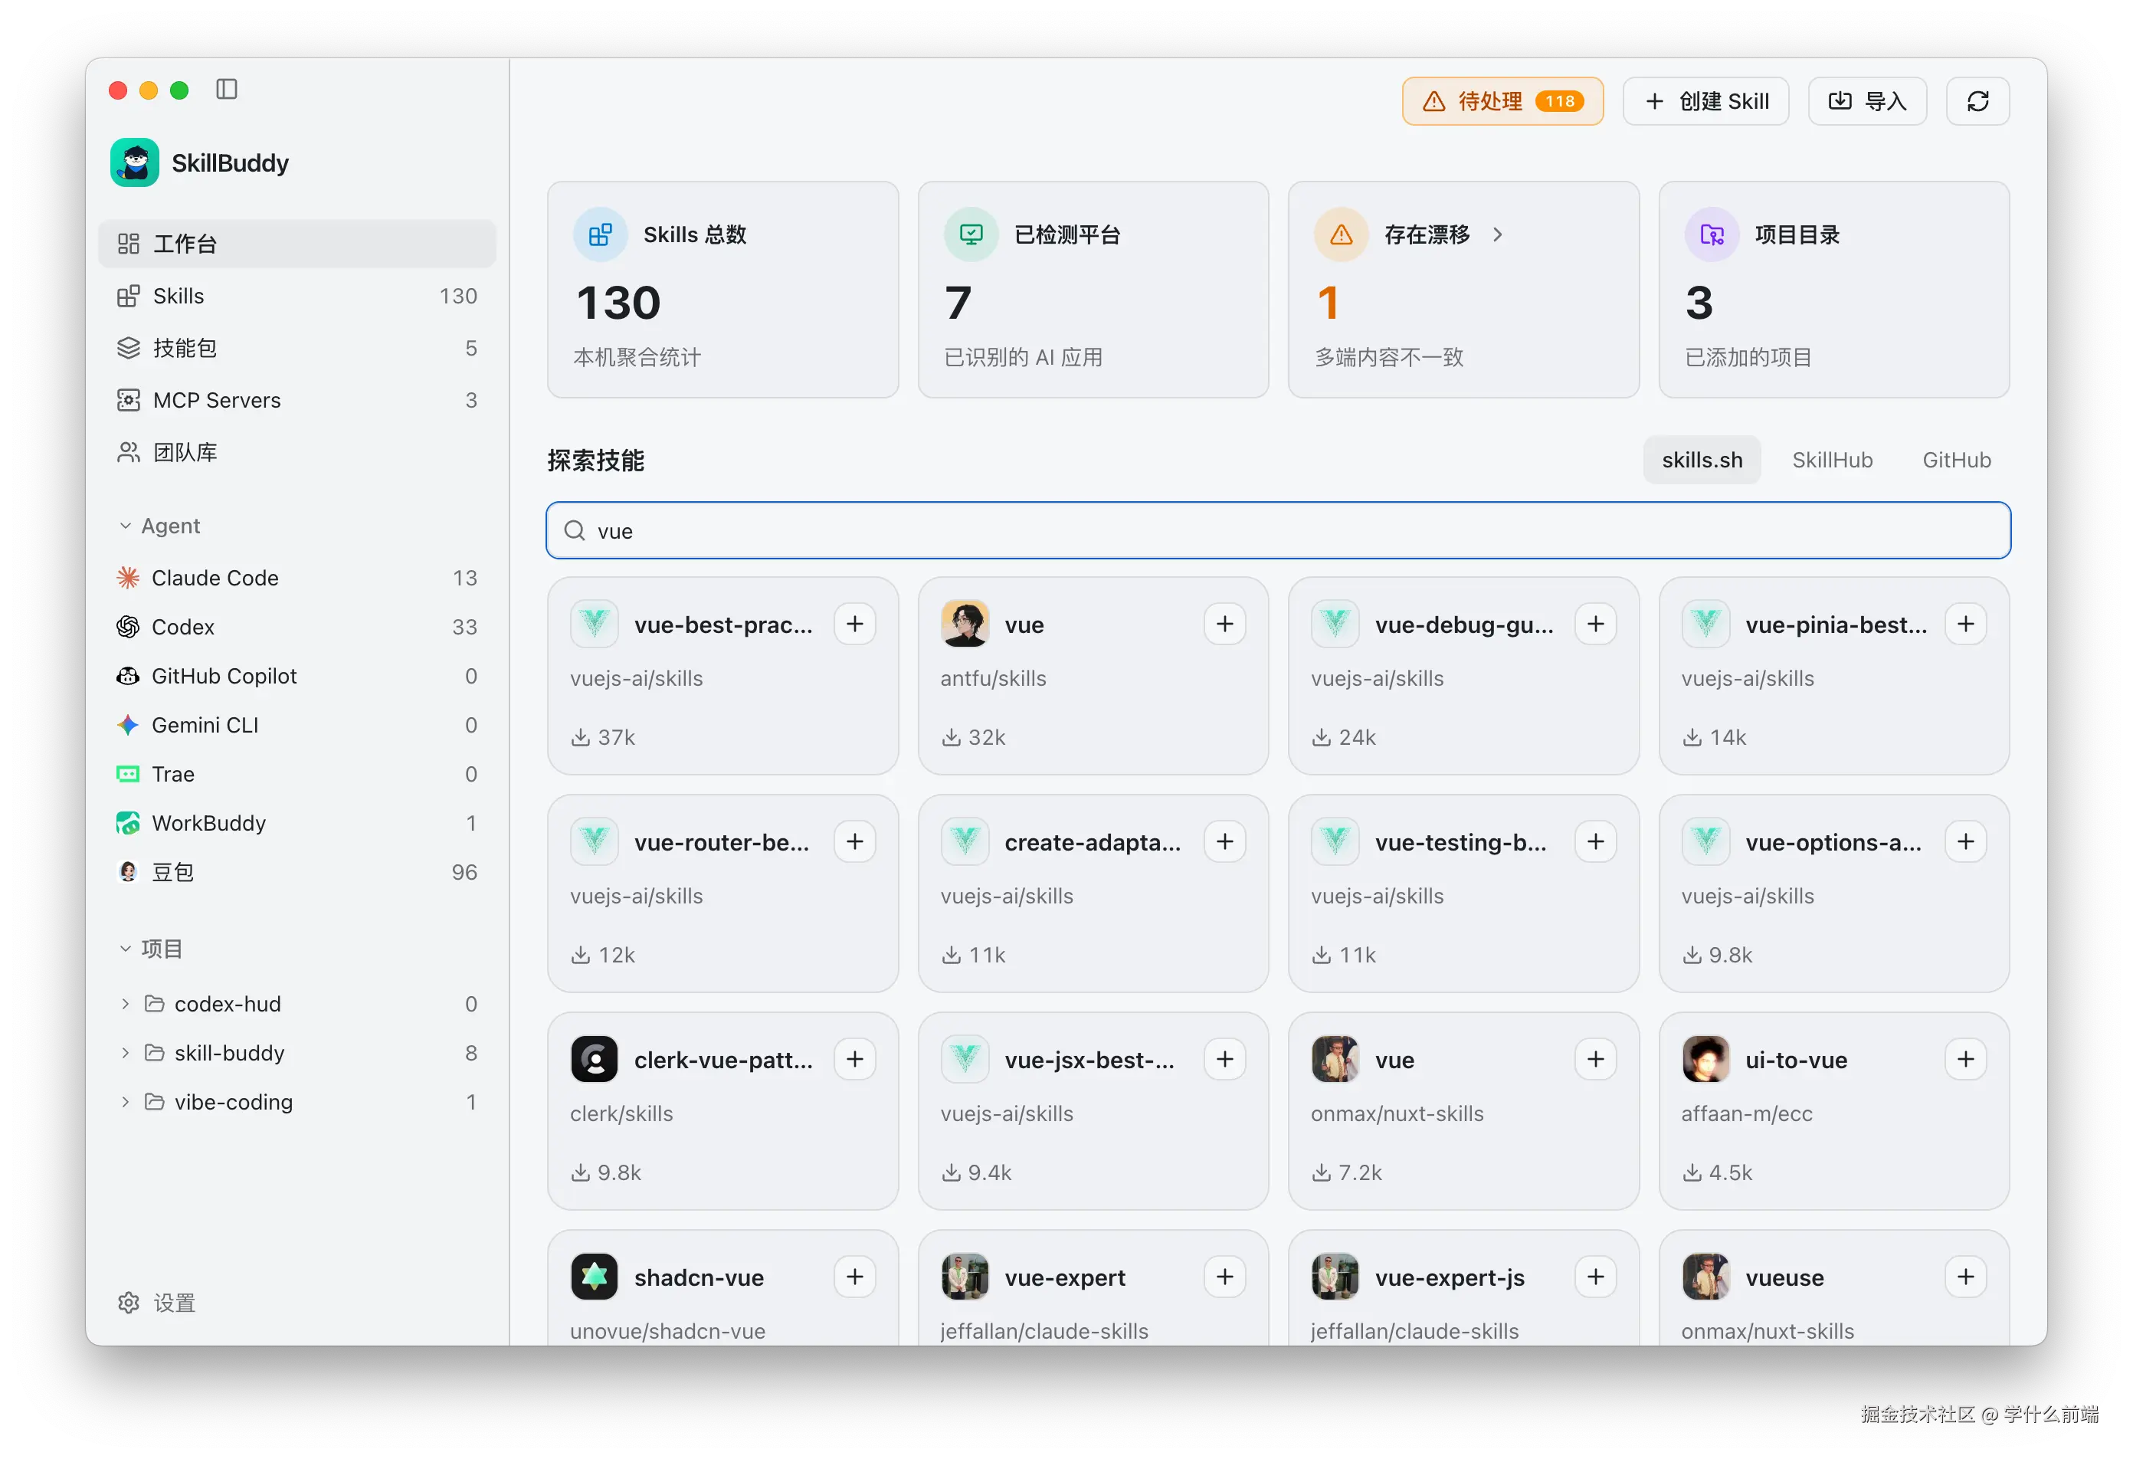
Task: Switch to skills.sh tab
Action: [1702, 460]
